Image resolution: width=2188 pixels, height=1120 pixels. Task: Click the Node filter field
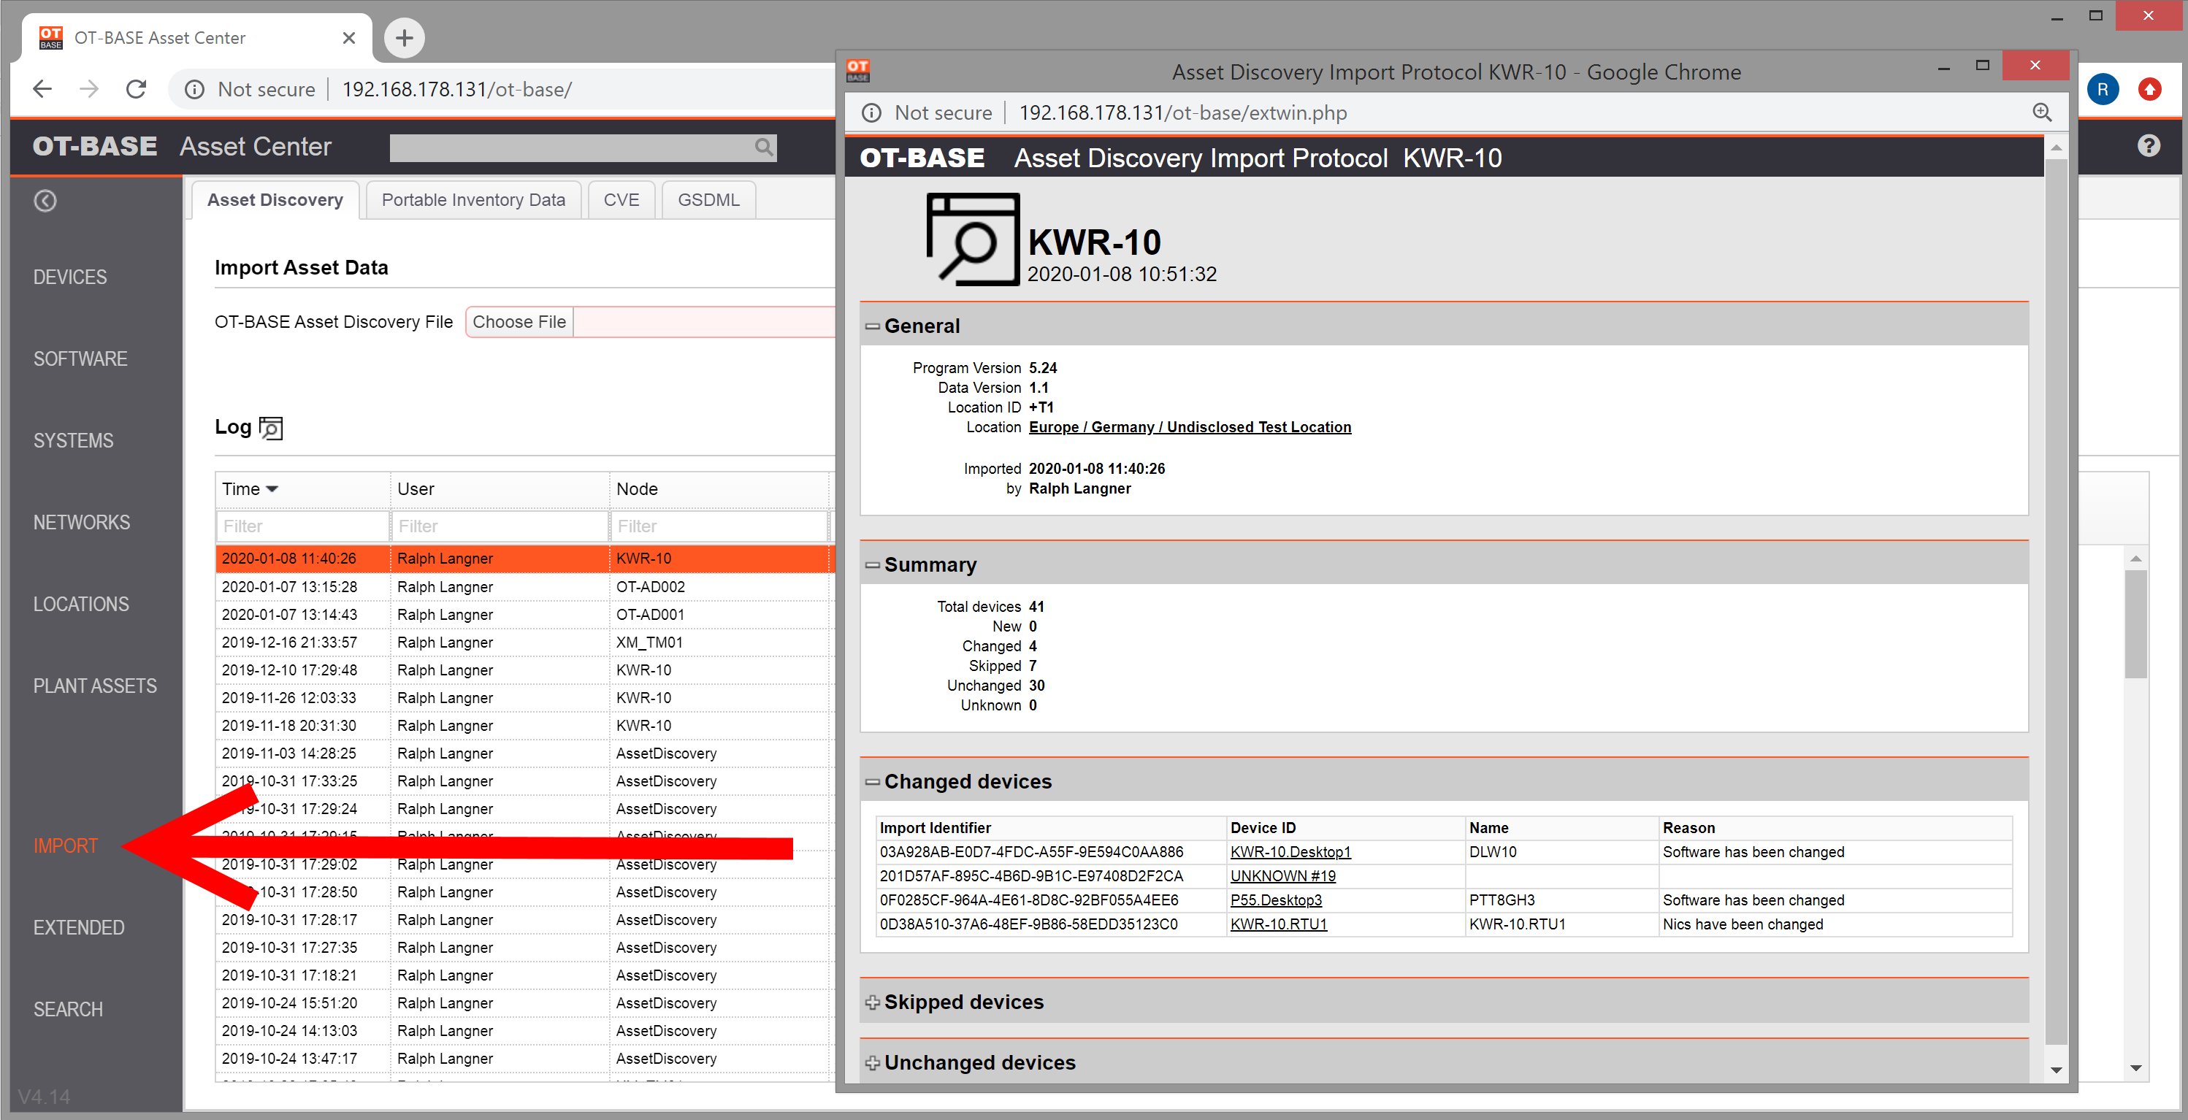pos(719,526)
